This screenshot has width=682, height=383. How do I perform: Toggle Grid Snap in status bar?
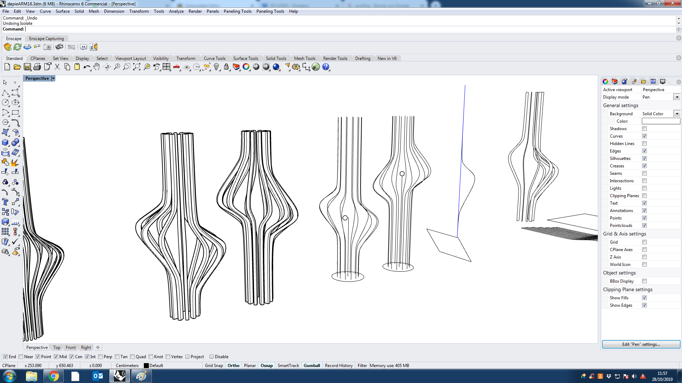pos(214,366)
